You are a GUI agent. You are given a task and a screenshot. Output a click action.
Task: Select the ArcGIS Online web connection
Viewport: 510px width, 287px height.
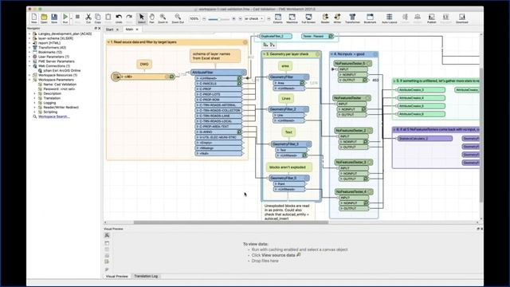62,71
